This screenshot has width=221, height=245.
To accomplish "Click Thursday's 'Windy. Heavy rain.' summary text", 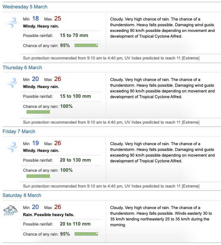I will coord(41,87).
